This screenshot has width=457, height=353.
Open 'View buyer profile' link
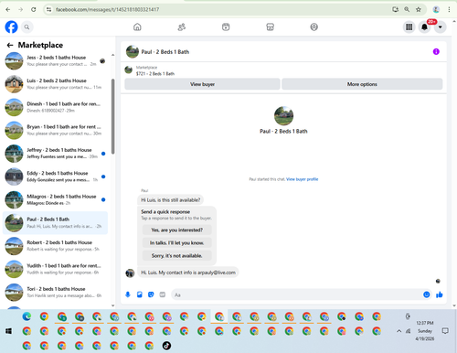click(303, 179)
